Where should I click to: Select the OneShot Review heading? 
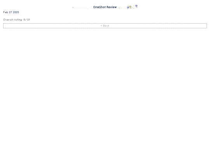click(x=105, y=7)
